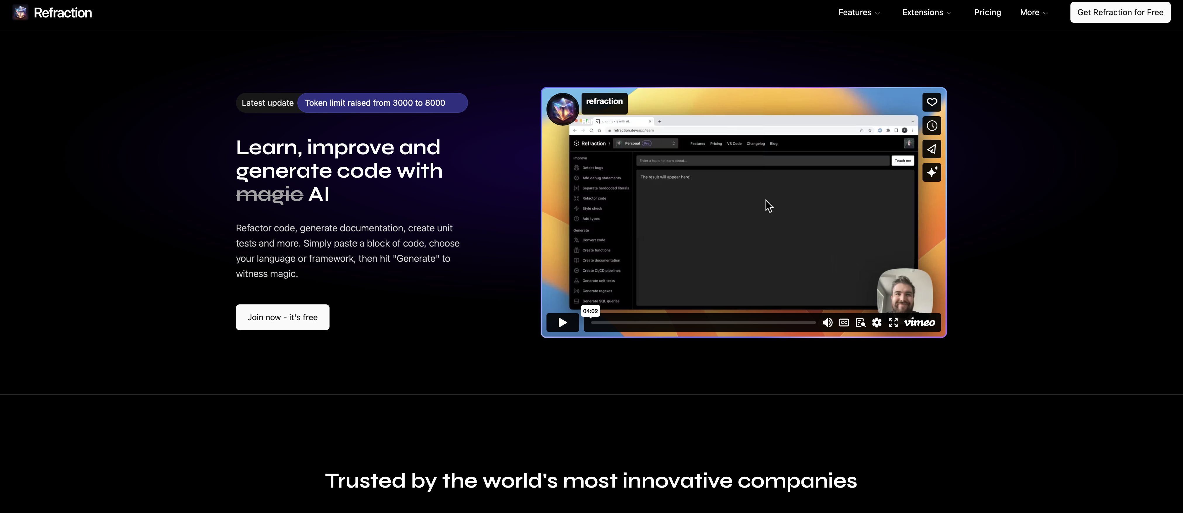Image resolution: width=1183 pixels, height=513 pixels.
Task: Expand the Features dropdown menu
Action: pos(859,12)
